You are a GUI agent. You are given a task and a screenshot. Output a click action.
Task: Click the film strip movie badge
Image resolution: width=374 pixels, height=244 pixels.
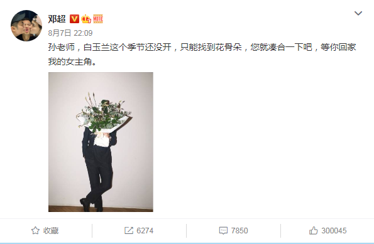click(98, 19)
